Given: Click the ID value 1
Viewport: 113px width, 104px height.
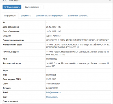Looking at the screenshot, I should tap(47, 23).
